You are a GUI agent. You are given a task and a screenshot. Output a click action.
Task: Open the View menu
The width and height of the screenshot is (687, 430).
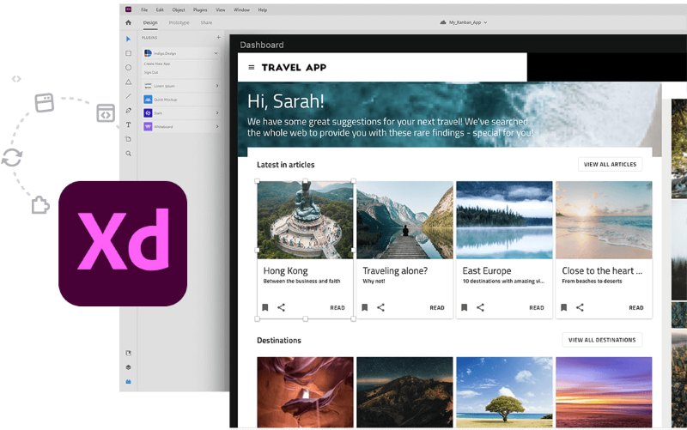[221, 9]
